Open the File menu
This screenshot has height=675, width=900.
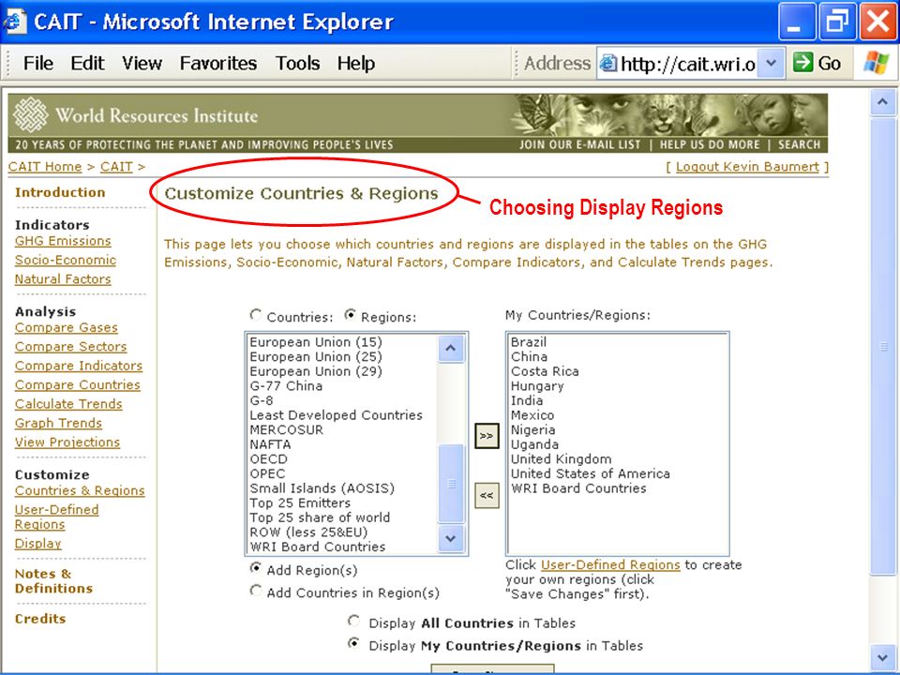tap(37, 63)
